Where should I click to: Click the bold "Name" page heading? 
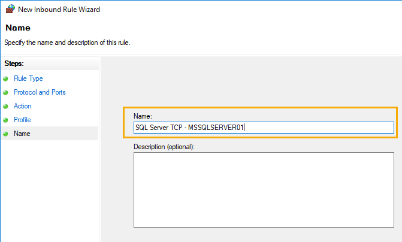click(x=17, y=28)
